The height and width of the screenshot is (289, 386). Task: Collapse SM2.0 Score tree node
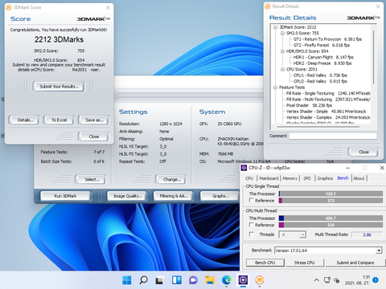click(282, 33)
